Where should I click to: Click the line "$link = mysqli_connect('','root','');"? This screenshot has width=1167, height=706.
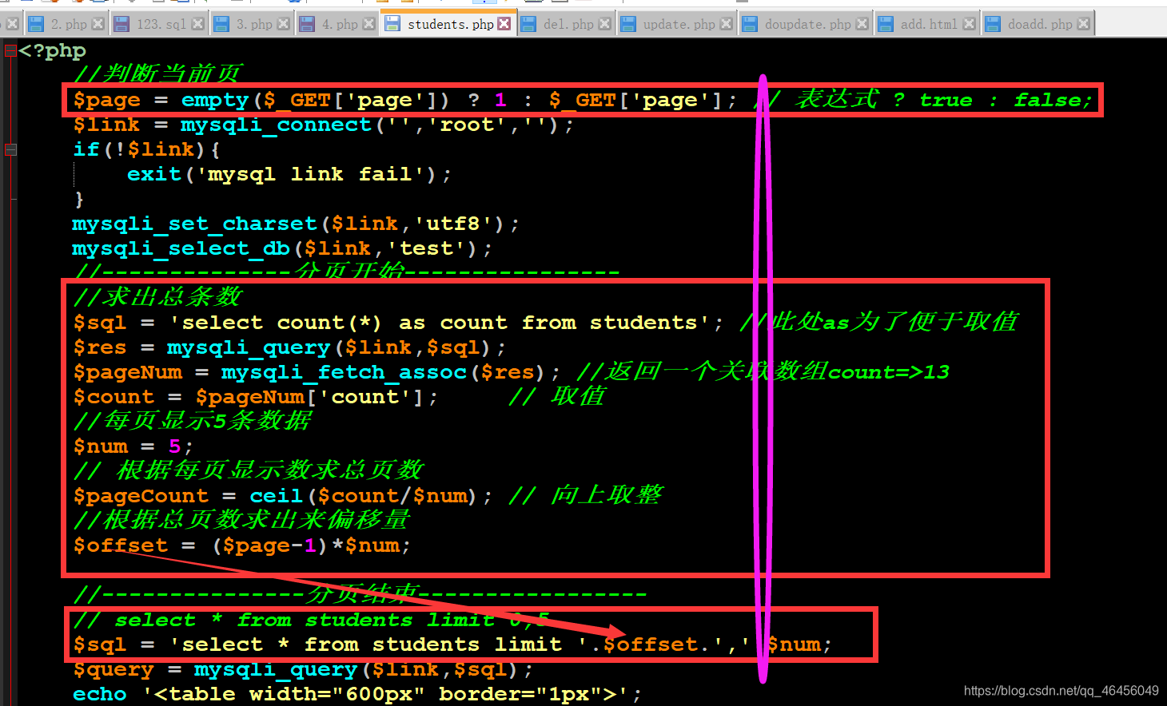point(324,125)
